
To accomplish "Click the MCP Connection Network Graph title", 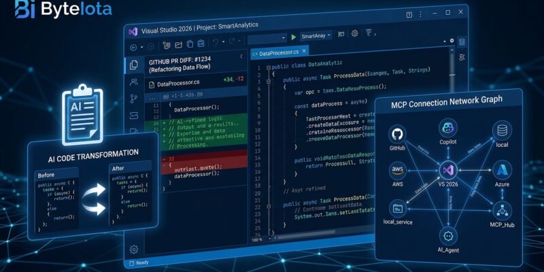I will click(x=447, y=102).
